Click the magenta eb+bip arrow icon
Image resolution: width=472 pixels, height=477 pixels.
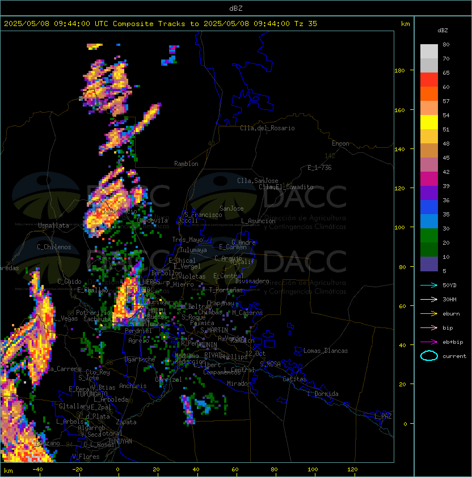point(429,342)
